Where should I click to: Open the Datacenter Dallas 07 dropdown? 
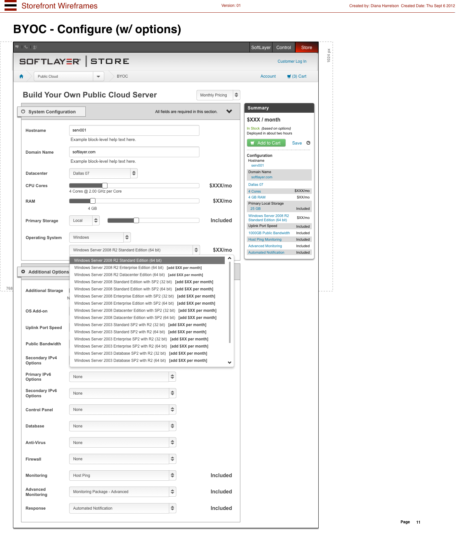pos(103,173)
